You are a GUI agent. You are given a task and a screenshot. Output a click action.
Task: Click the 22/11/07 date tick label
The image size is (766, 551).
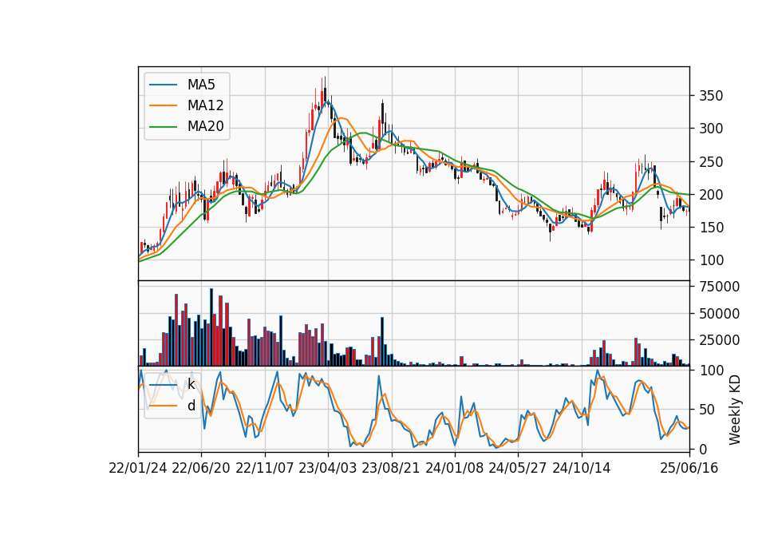coord(265,468)
